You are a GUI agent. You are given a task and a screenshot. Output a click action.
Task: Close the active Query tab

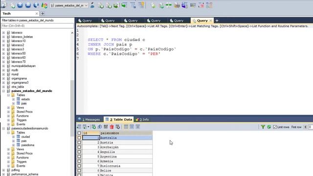211,21
